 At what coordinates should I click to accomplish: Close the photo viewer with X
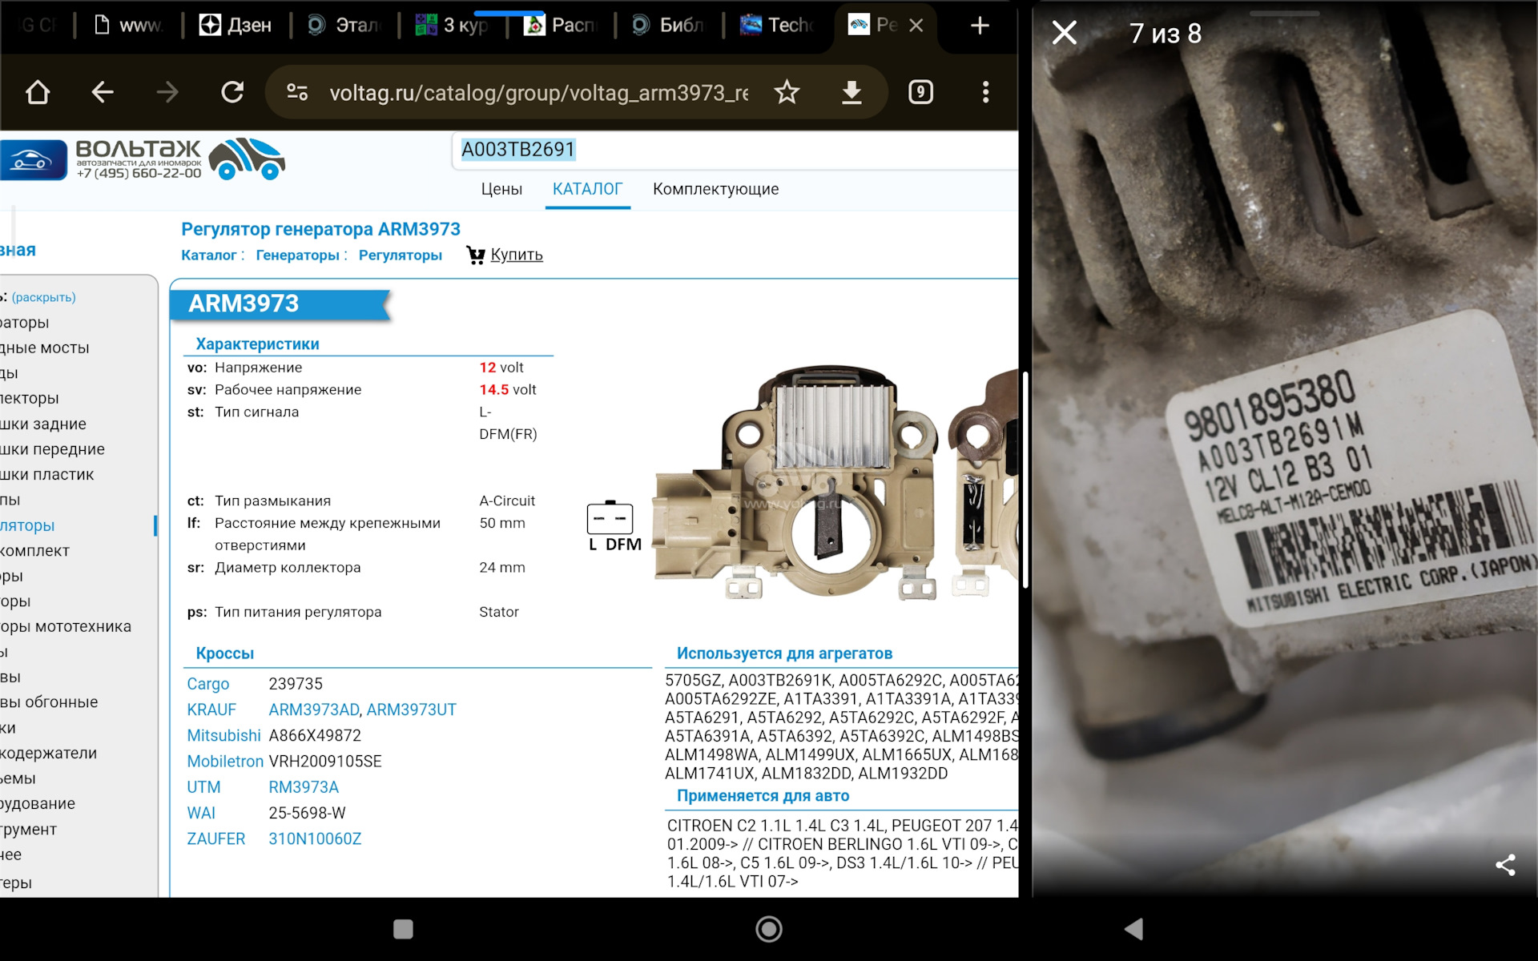click(x=1064, y=33)
